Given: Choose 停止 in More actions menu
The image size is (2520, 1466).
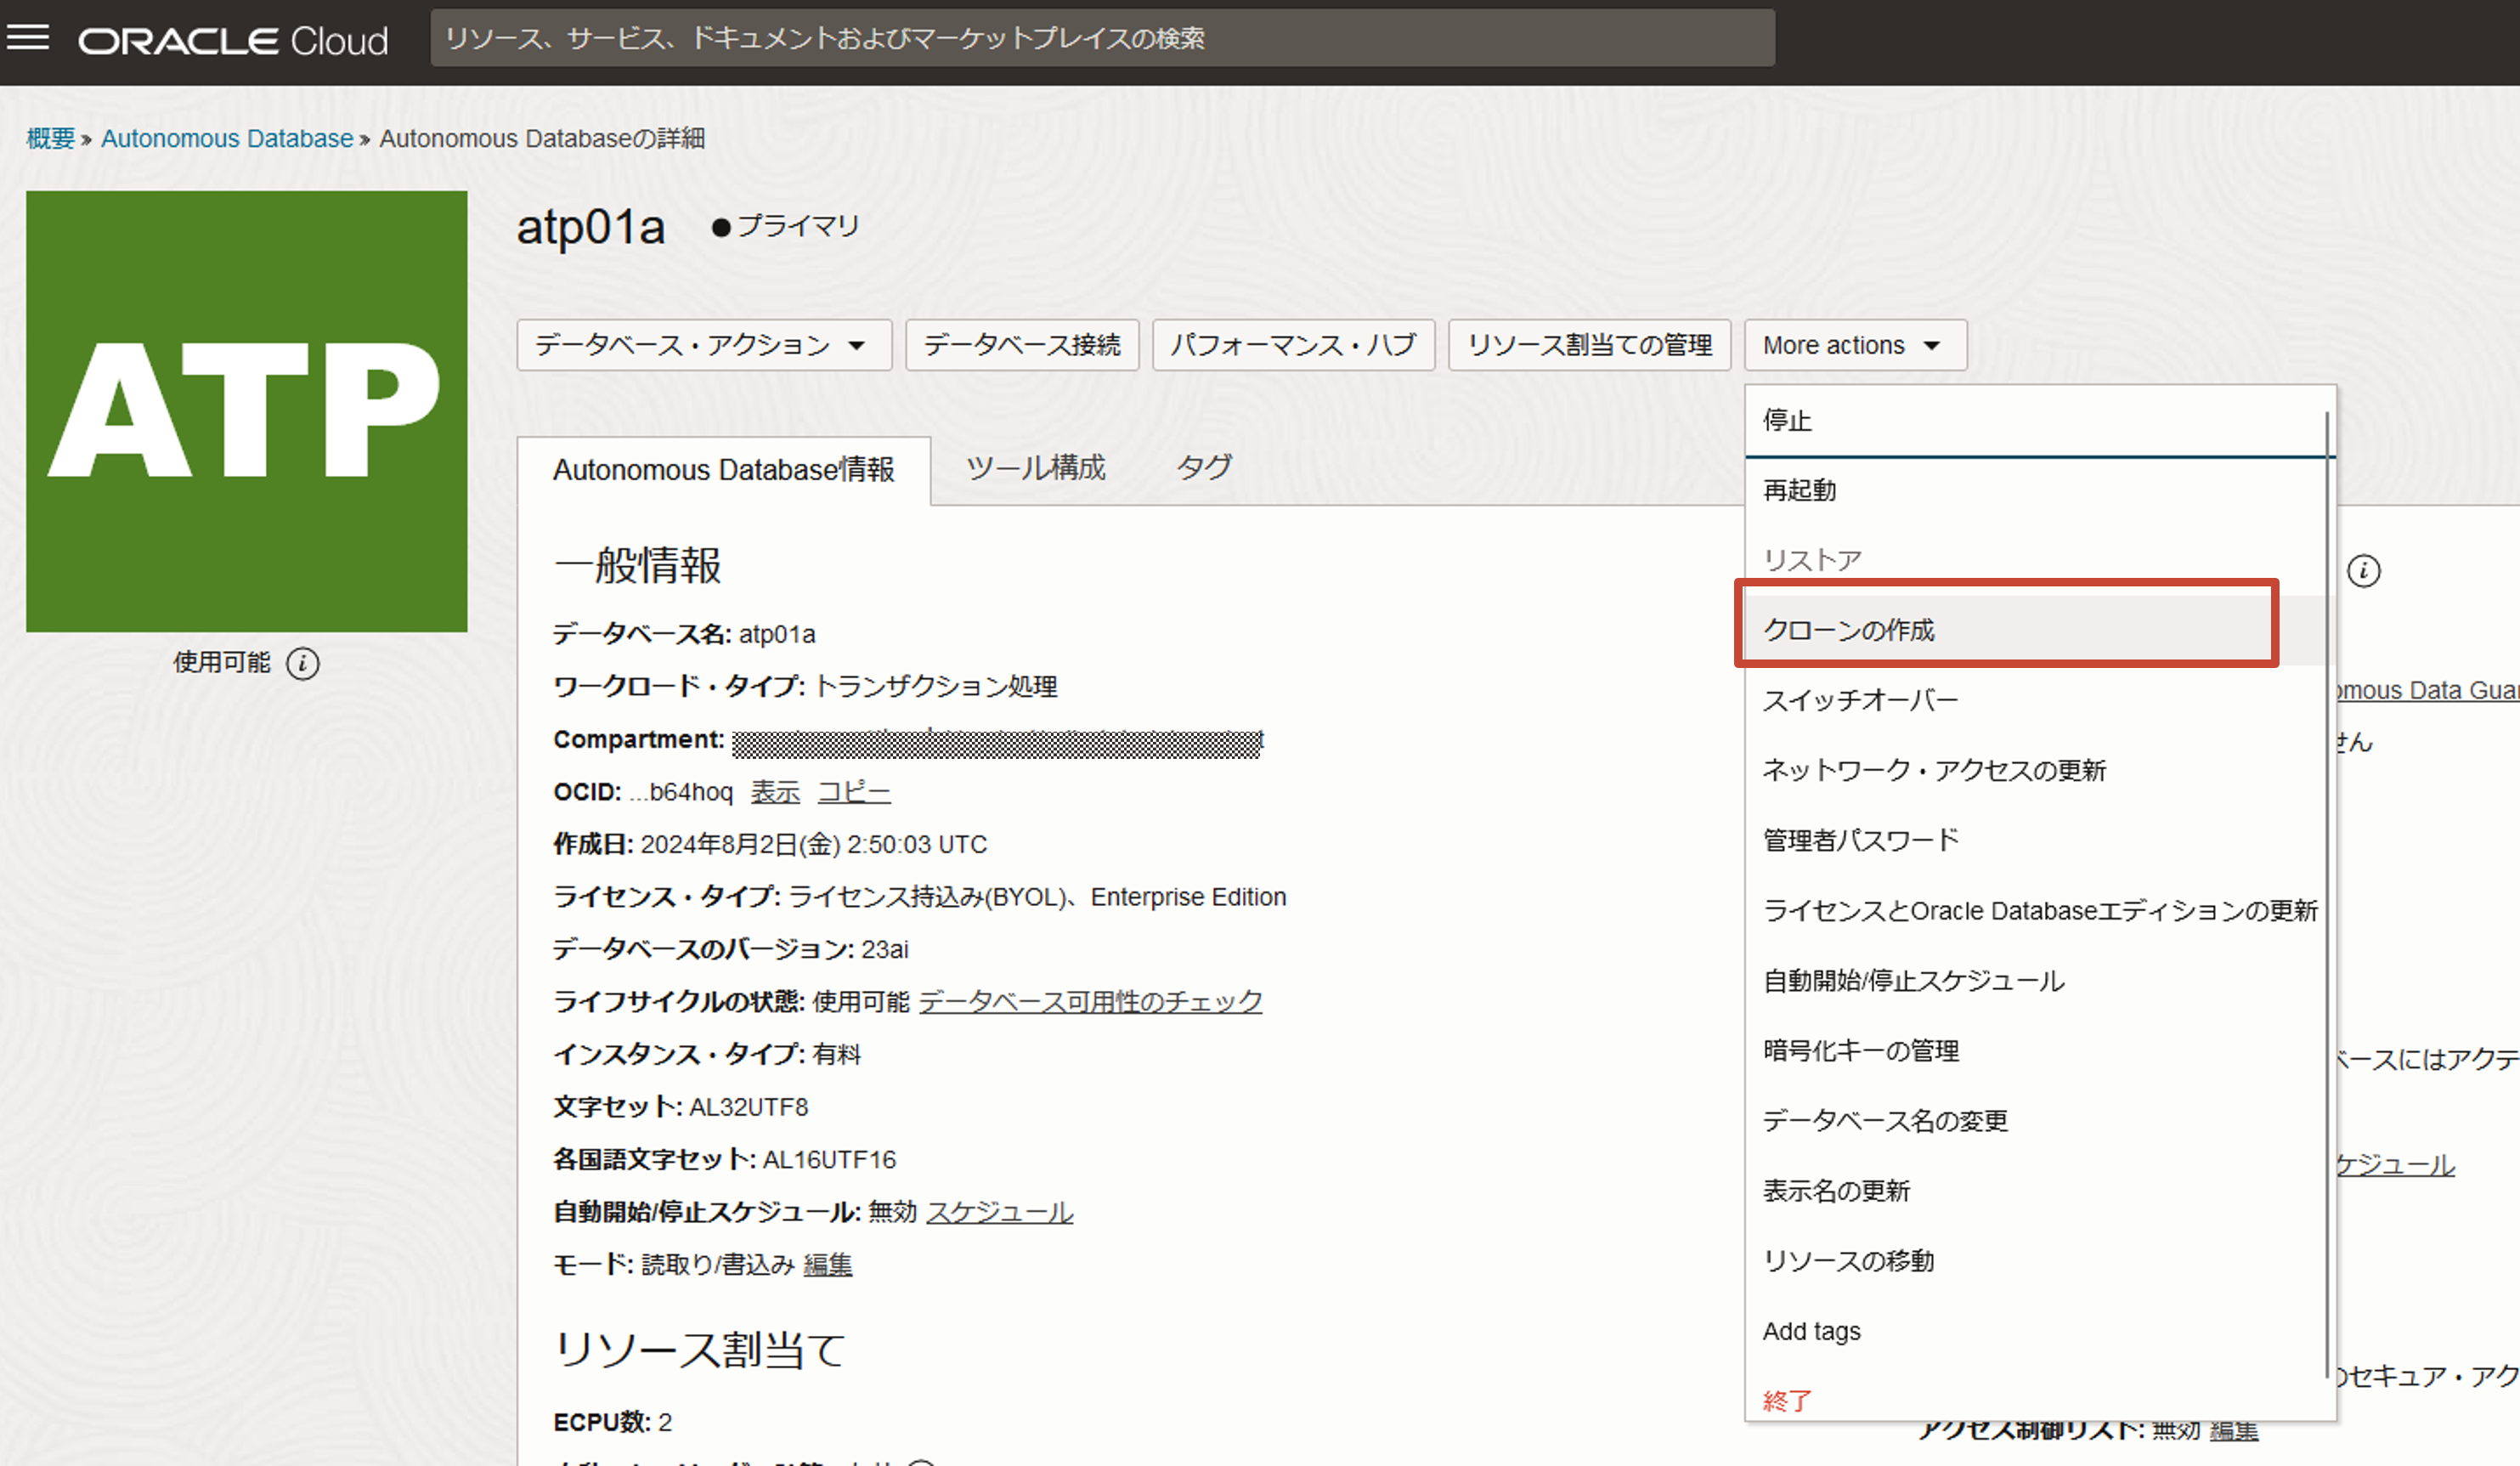Looking at the screenshot, I should click(1787, 420).
